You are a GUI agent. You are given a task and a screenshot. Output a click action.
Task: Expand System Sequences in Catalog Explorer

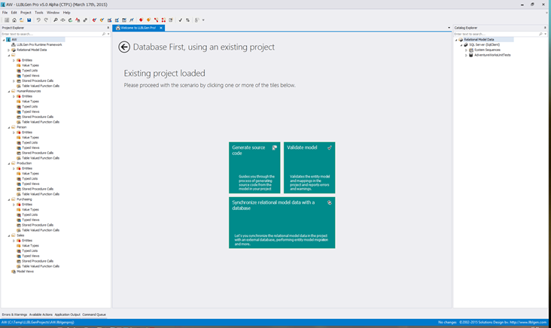click(x=466, y=50)
